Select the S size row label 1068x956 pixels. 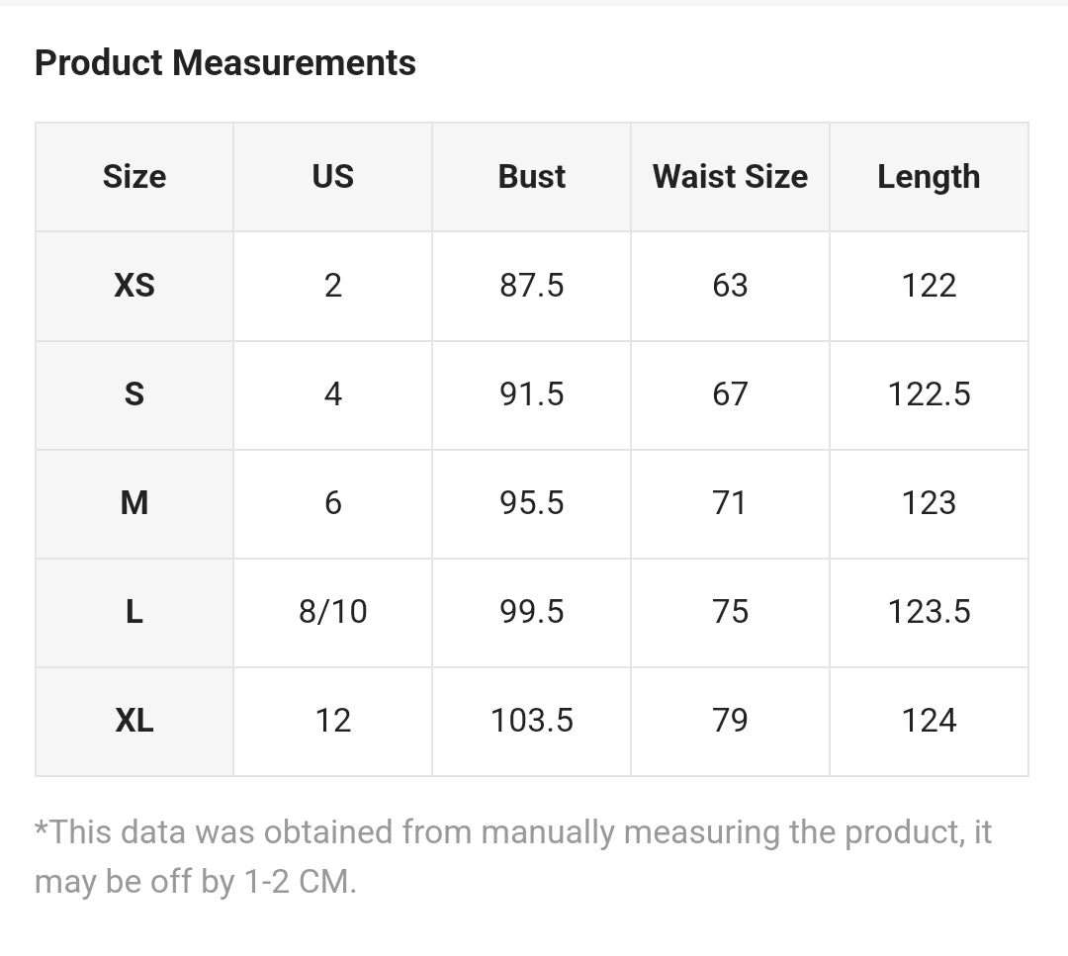pyautogui.click(x=134, y=394)
